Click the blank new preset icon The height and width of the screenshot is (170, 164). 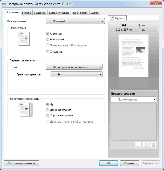[x=138, y=145]
